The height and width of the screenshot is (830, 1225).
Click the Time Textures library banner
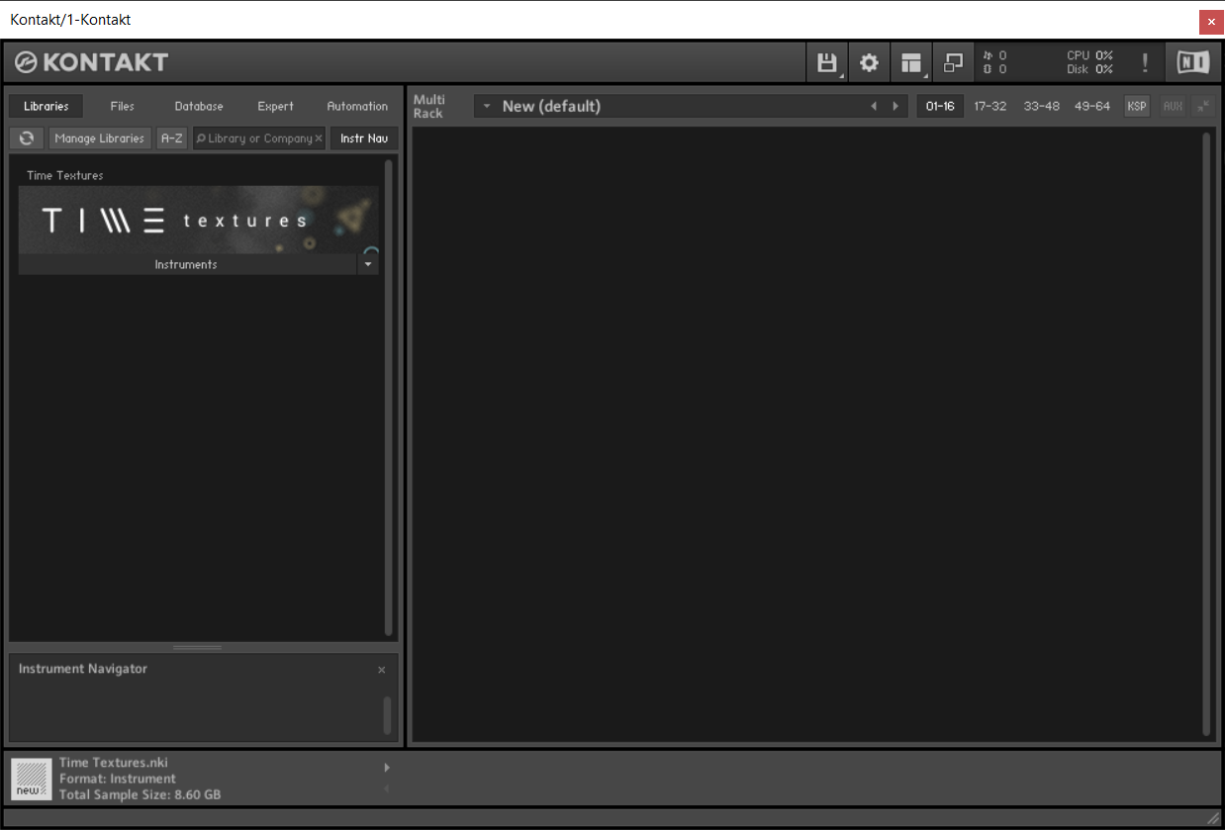[x=198, y=220]
